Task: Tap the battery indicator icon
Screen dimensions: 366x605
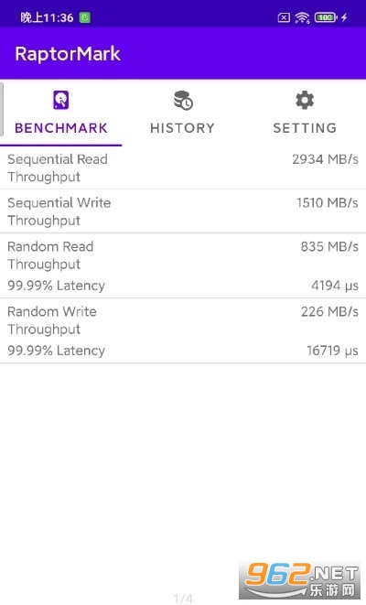Action: coord(326,17)
